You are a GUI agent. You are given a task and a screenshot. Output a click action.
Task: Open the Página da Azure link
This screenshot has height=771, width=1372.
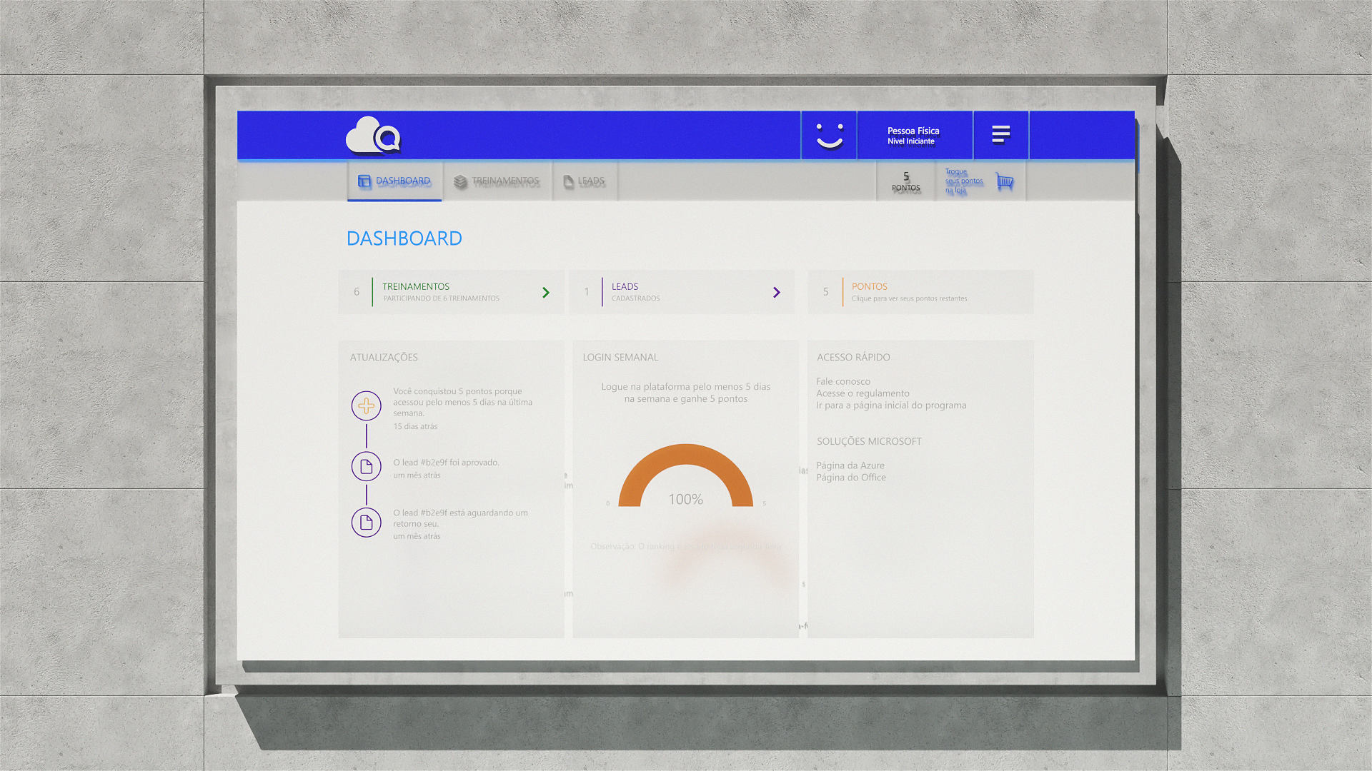click(x=850, y=465)
